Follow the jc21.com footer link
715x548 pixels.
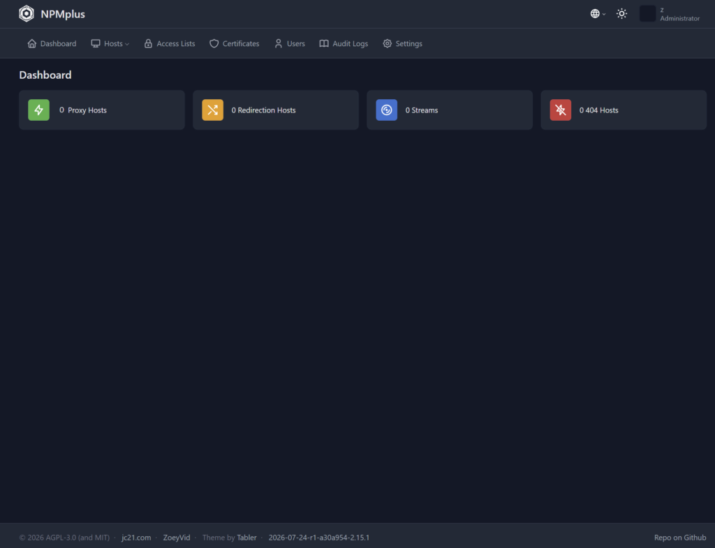pyautogui.click(x=136, y=538)
